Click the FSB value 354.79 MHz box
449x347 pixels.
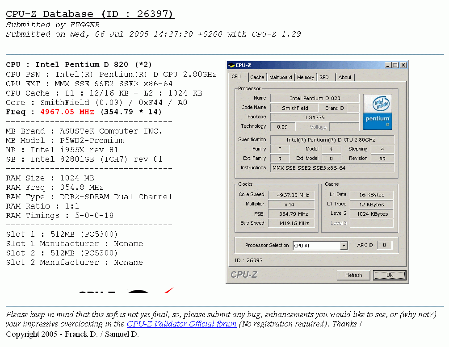coord(291,214)
